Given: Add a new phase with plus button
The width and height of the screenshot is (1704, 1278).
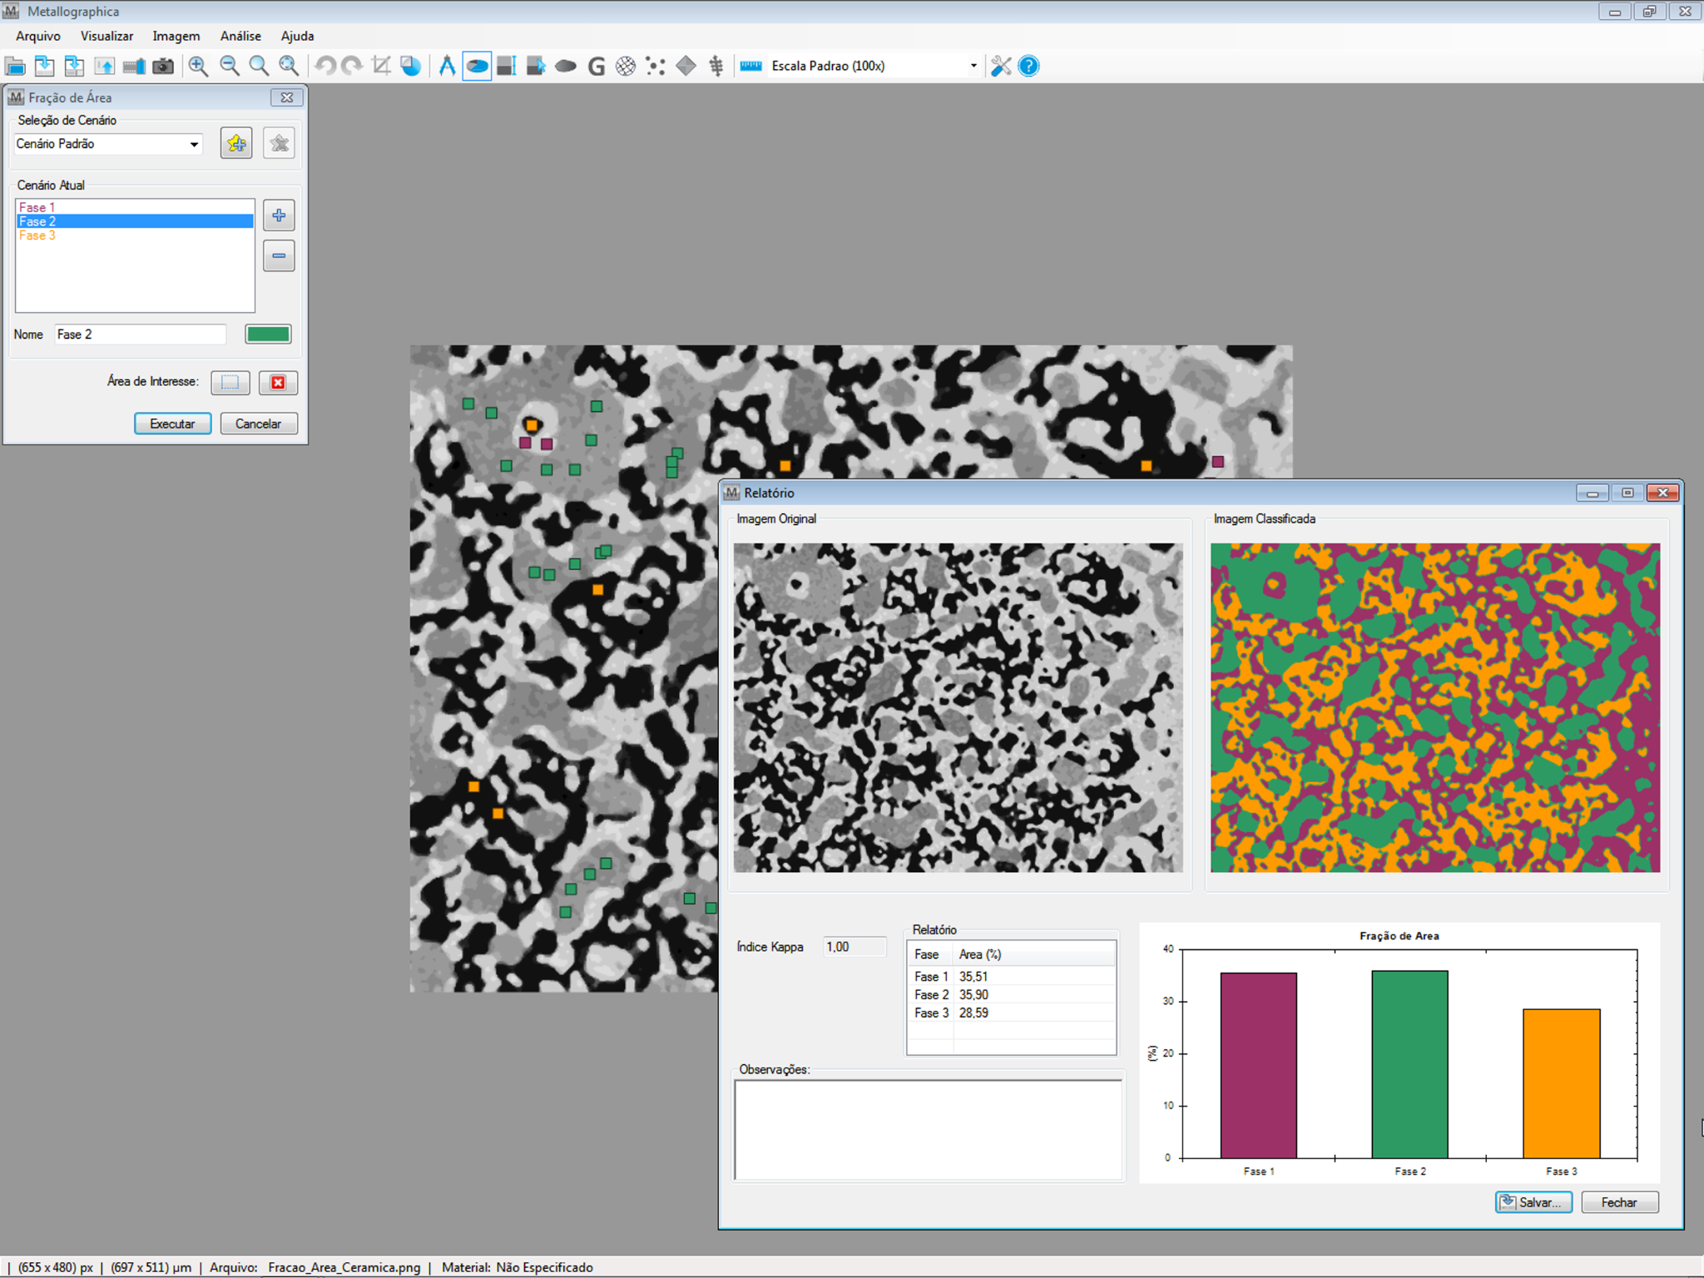Looking at the screenshot, I should tap(279, 215).
